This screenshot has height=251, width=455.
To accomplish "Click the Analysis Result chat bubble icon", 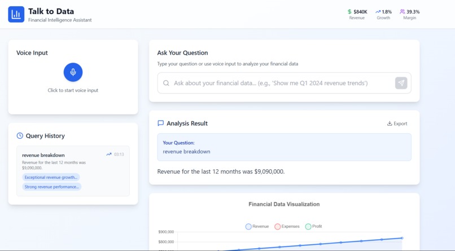I will tap(160, 123).
